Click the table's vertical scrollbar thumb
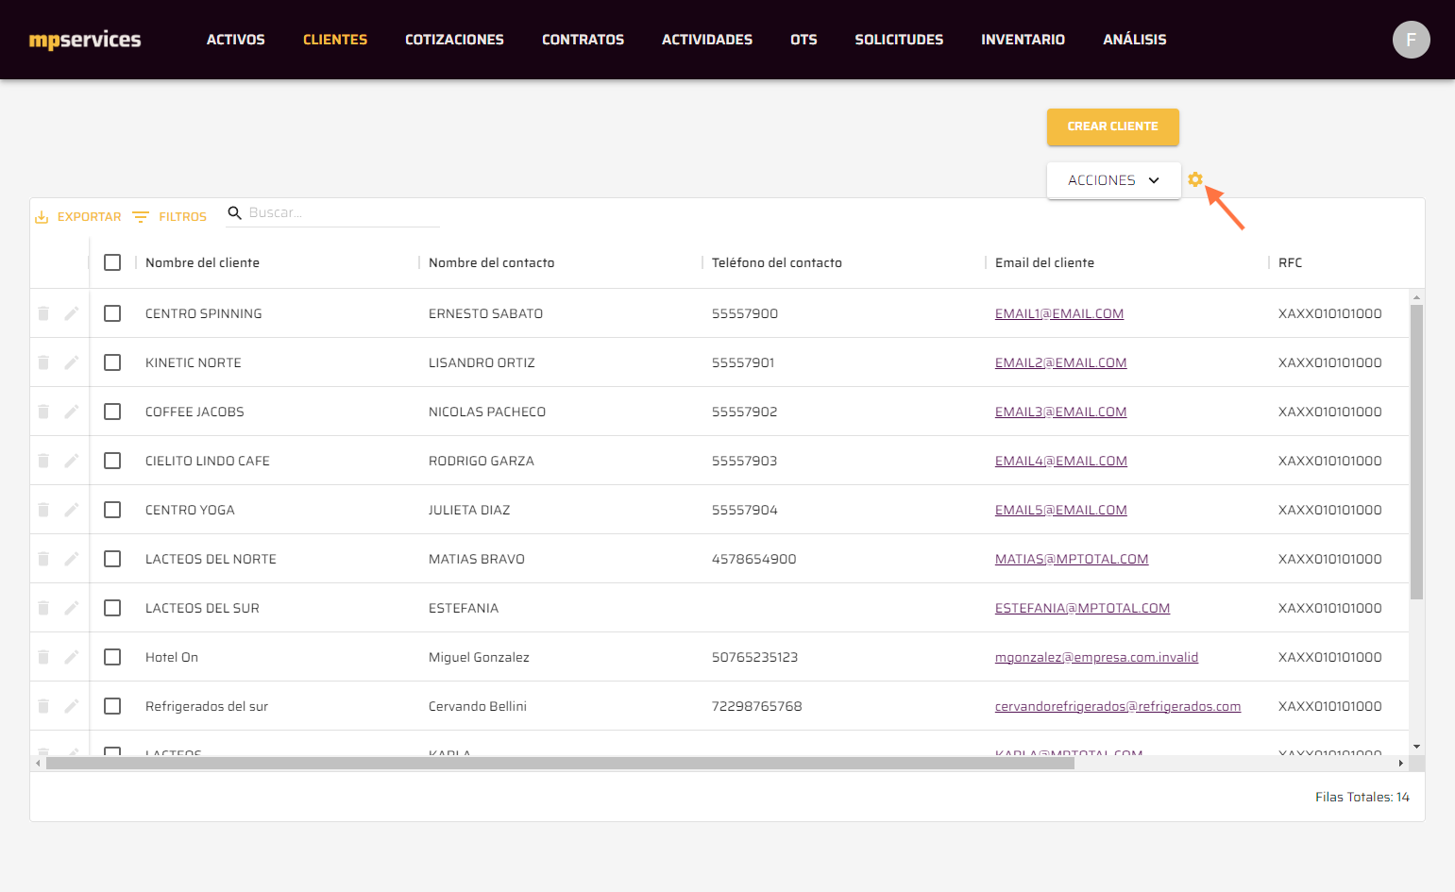 1416,451
